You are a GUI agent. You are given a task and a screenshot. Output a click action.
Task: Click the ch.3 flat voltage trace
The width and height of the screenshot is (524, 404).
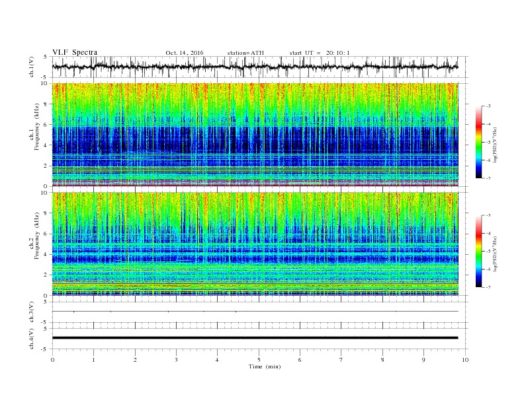pos(255,312)
